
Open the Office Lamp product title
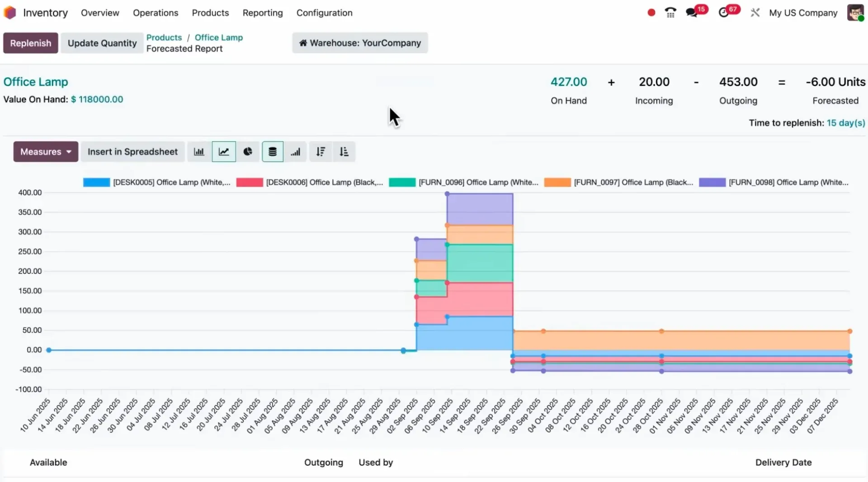click(36, 82)
